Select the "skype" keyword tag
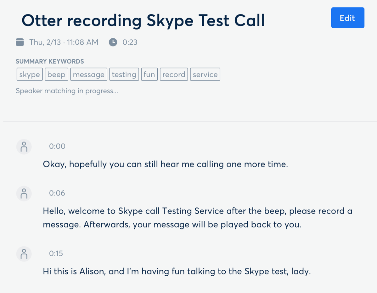The width and height of the screenshot is (377, 293). (30, 75)
